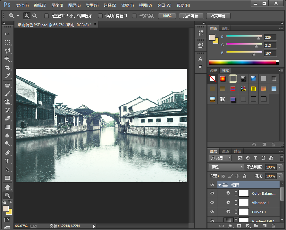Screen dimensions: 286x230
Task: Click the color spectrum ramp bar
Action: [x=242, y=62]
